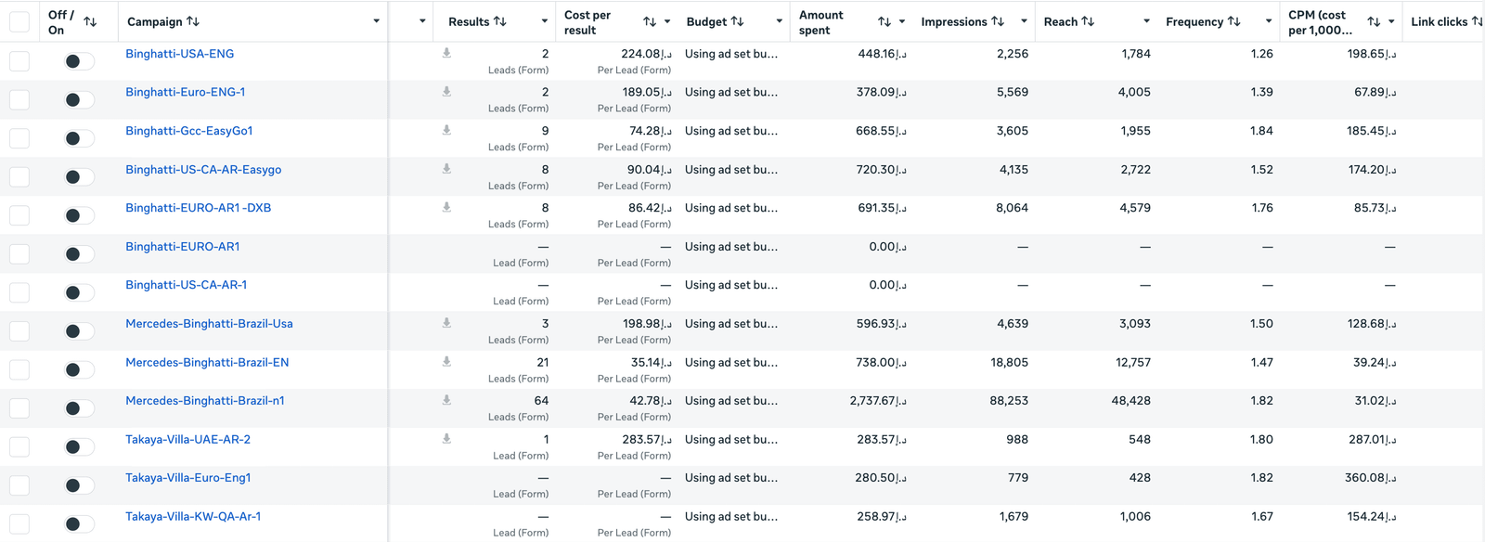Open Campaign column dropdown arrow
This screenshot has height=542, width=1485.
(376, 21)
